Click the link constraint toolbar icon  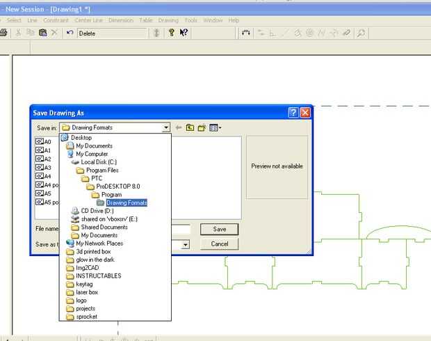[x=347, y=33]
